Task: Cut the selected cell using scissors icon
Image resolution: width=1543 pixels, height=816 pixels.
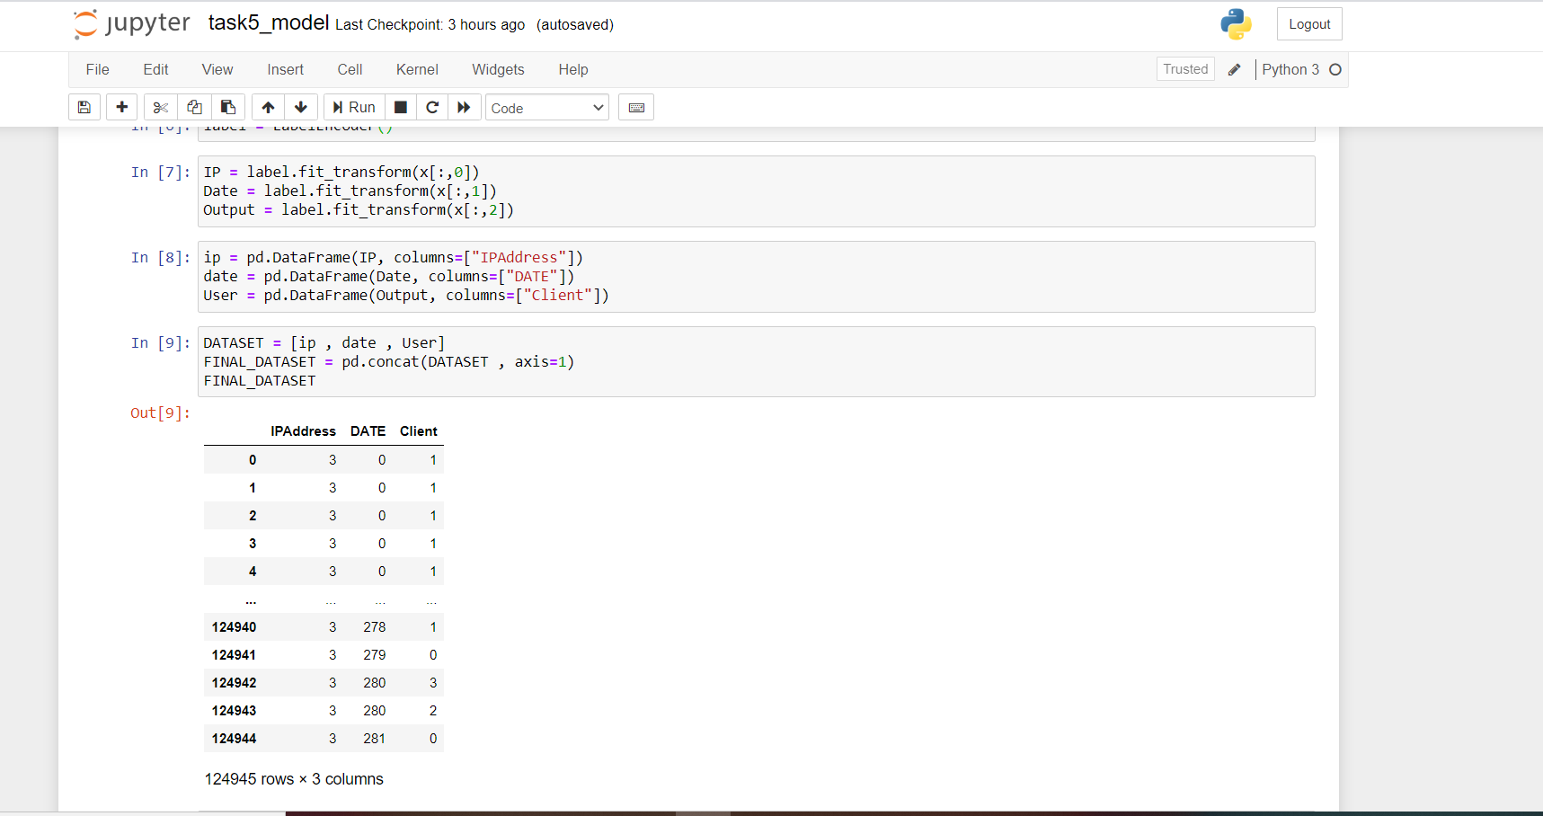Action: [x=160, y=107]
